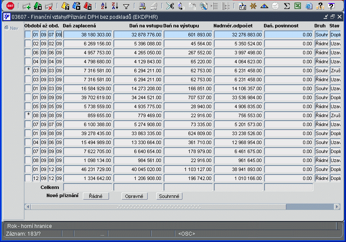Tick the selector box of row 38 180 303.00
346x242 pixels.
coord(28,35)
